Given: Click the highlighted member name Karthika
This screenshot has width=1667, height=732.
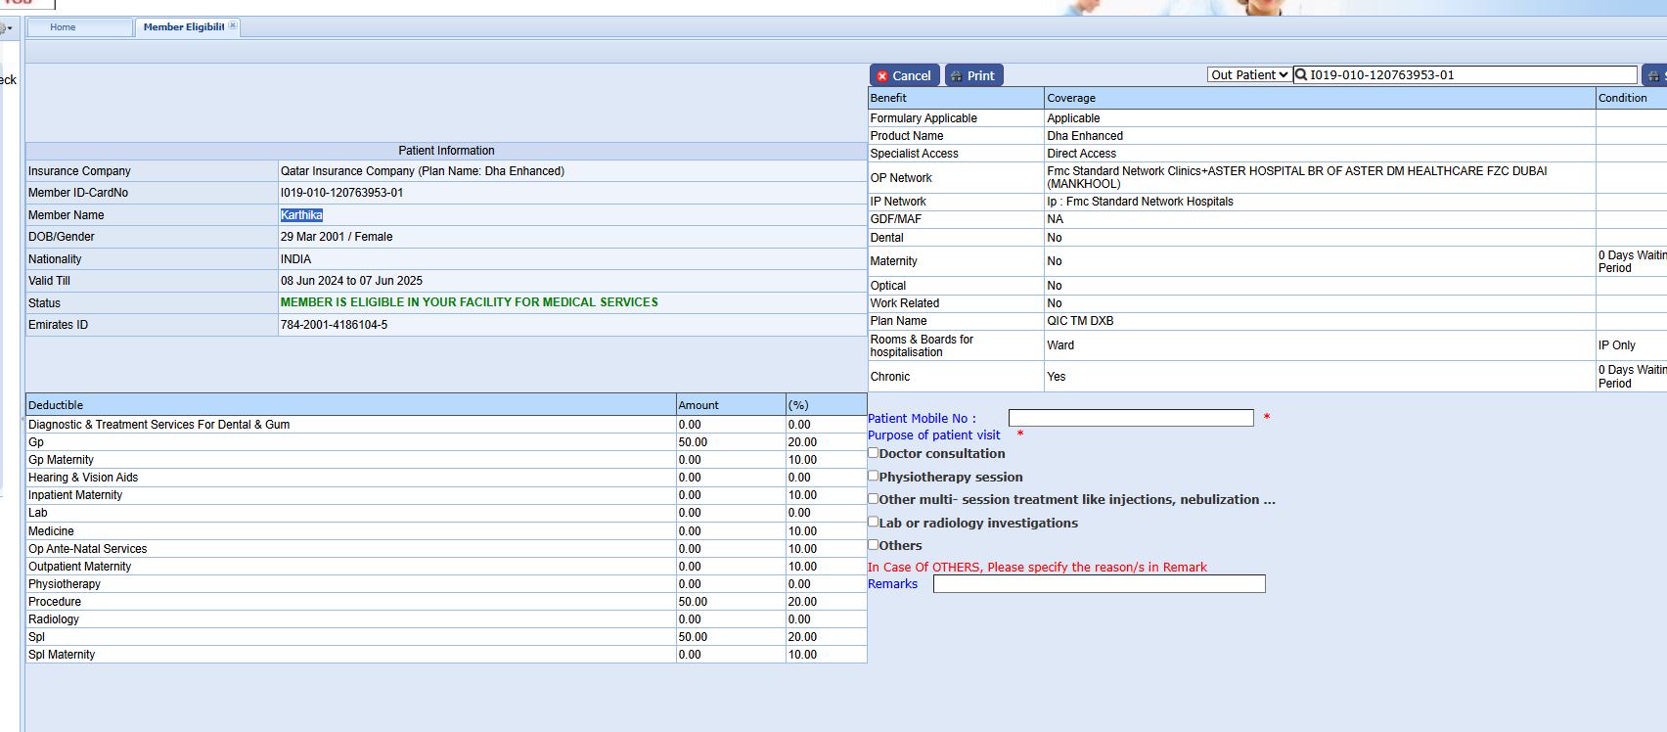Looking at the screenshot, I should pos(301,215).
